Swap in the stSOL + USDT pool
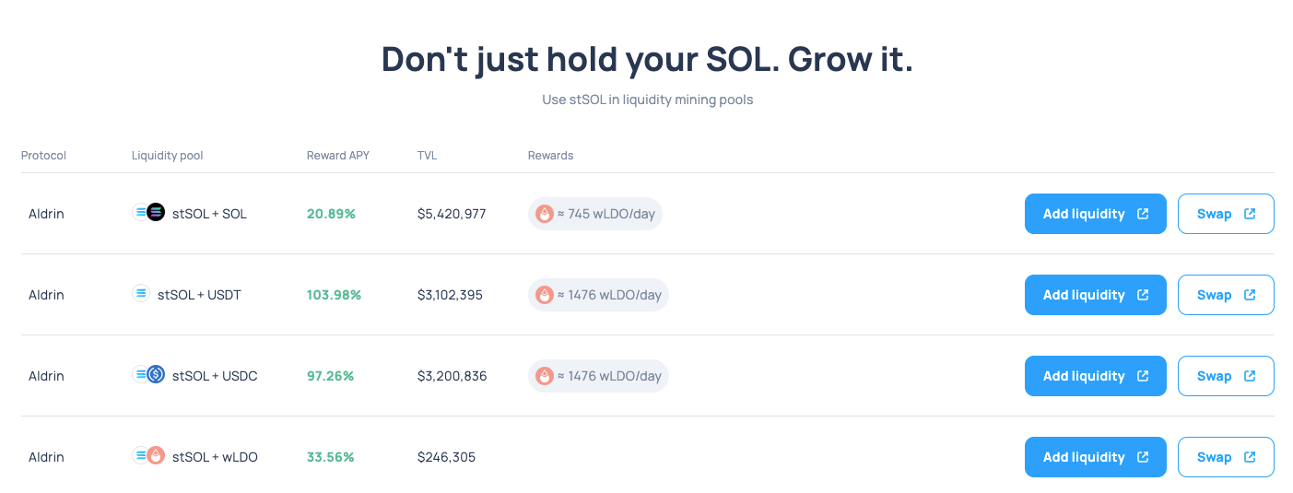 pyautogui.click(x=1225, y=295)
